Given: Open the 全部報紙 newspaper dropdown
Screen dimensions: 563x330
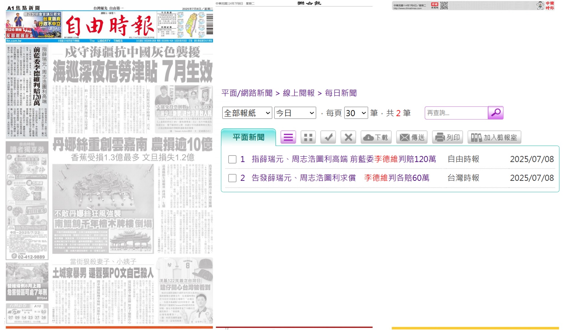Looking at the screenshot, I should tap(247, 113).
